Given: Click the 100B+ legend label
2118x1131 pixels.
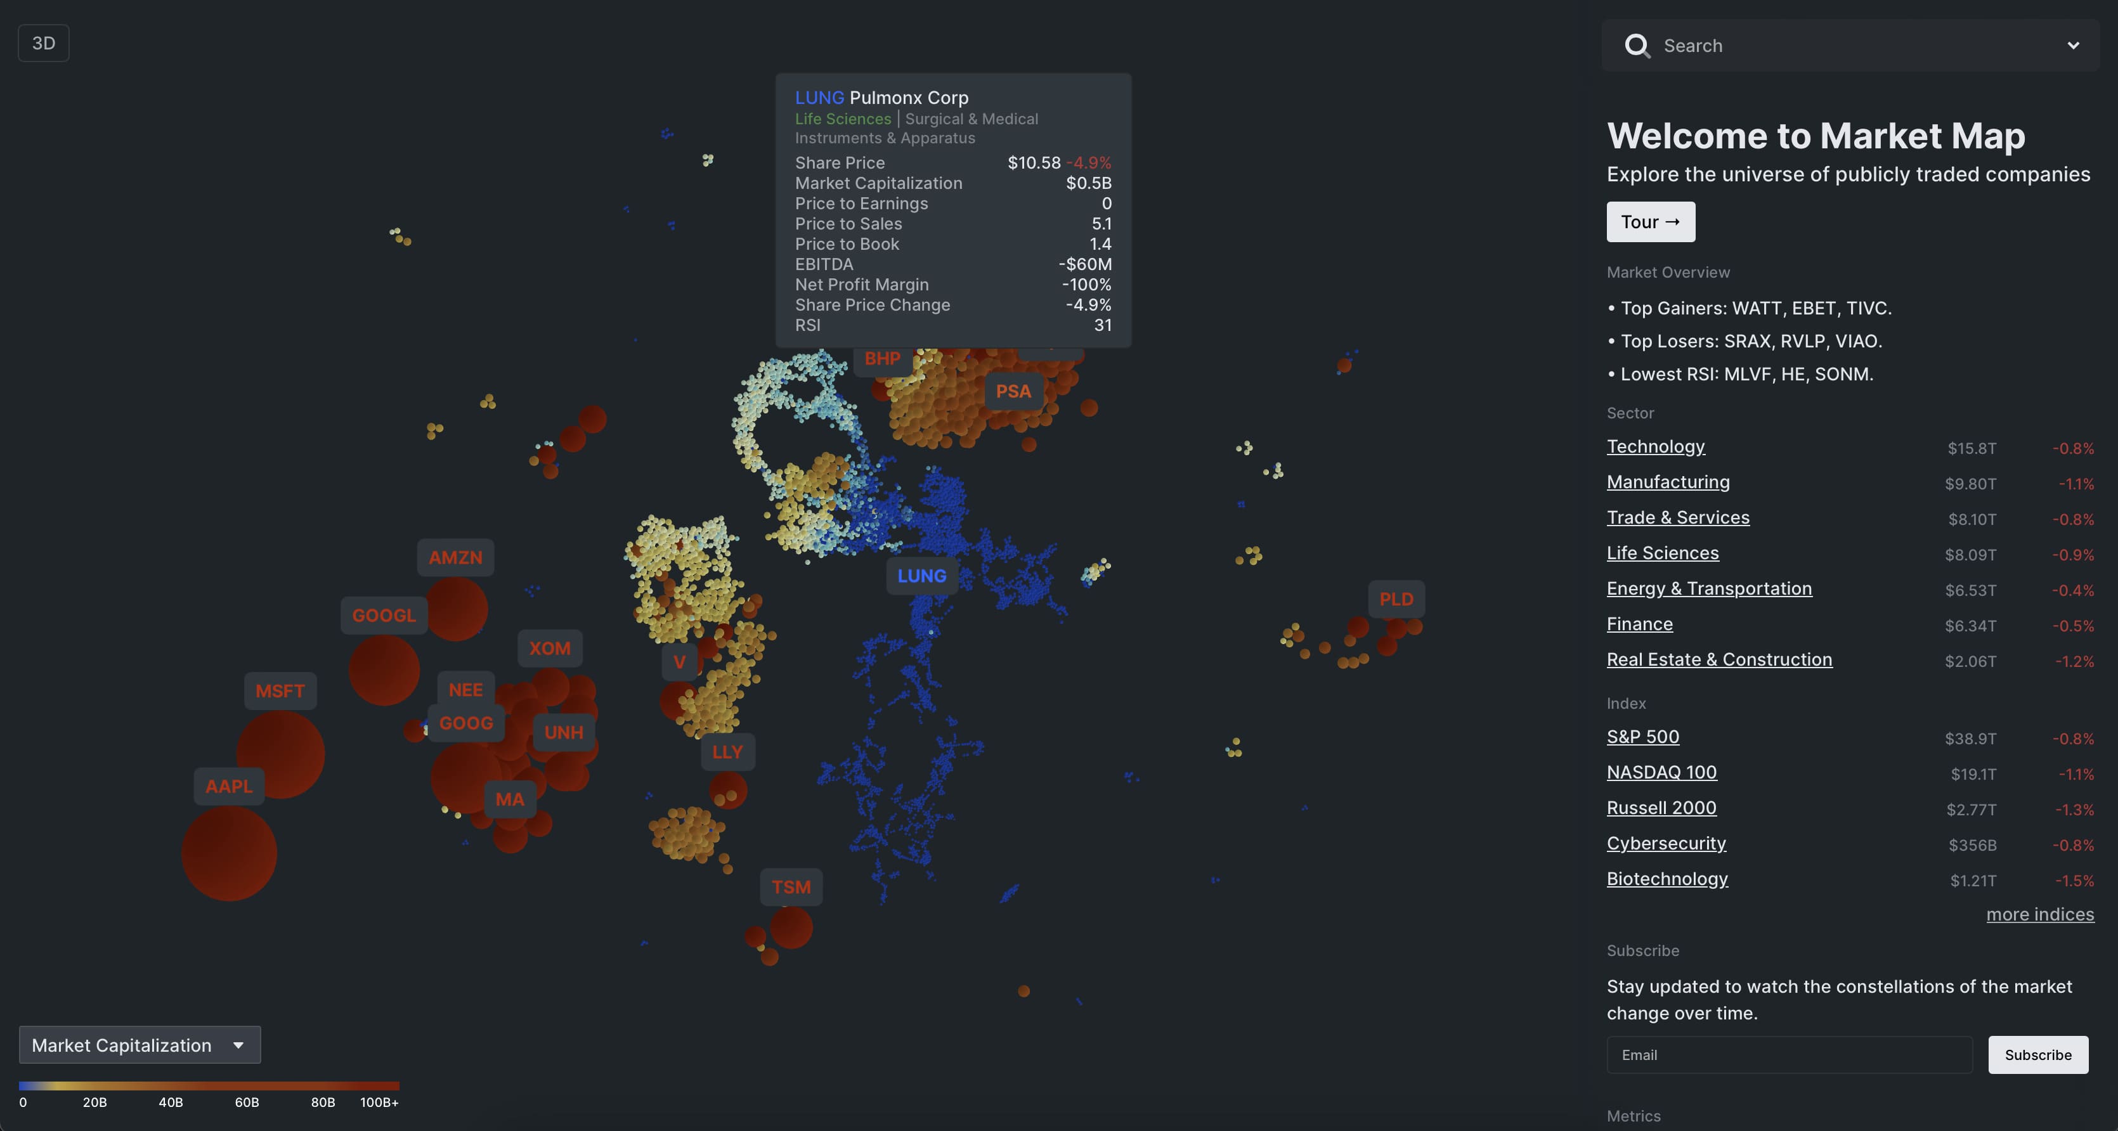Looking at the screenshot, I should (x=379, y=1103).
